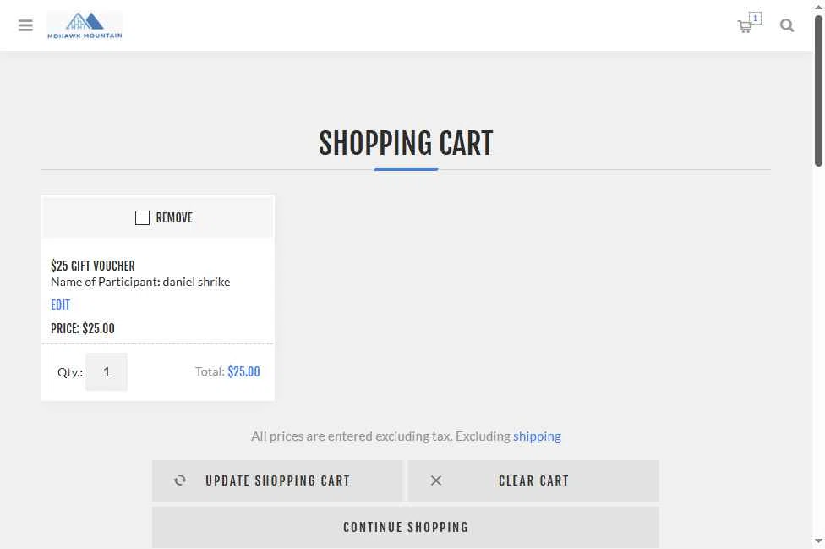The height and width of the screenshot is (549, 825).
Task: Click the Remove label text
Action: pos(174,218)
